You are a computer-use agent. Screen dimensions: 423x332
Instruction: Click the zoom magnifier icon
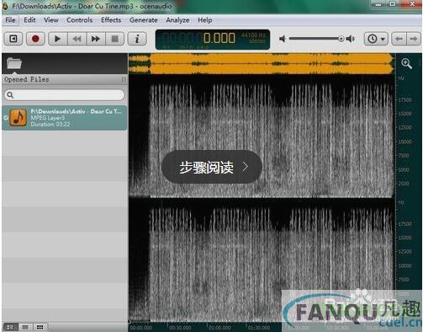click(406, 63)
